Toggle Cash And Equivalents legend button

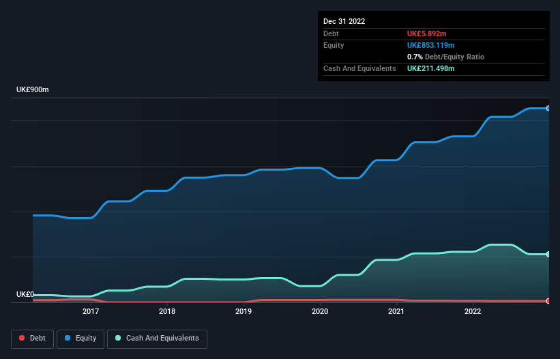[157, 339]
